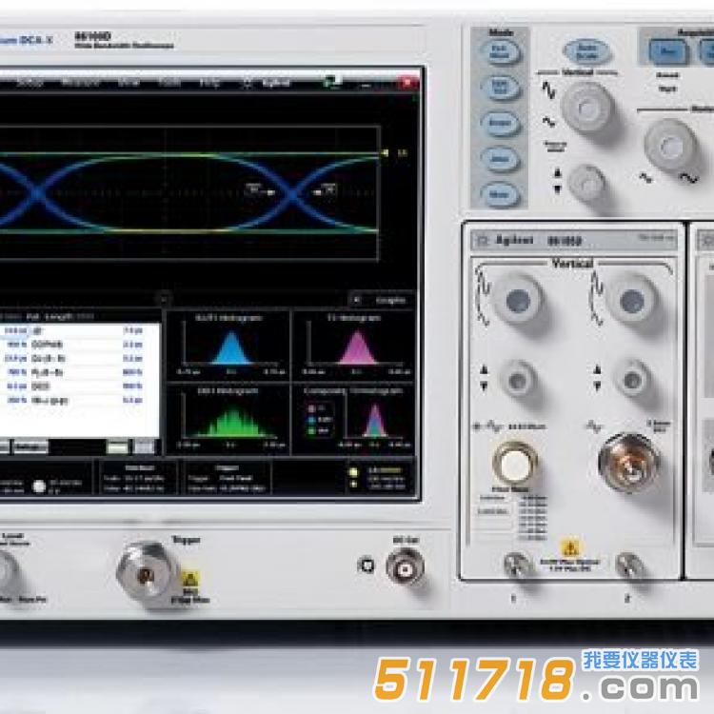Click the green swatch in Composite histogram legend
This screenshot has width=714, height=714.
click(x=312, y=430)
